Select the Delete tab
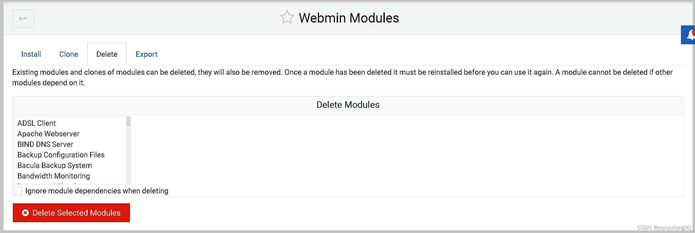 click(107, 54)
